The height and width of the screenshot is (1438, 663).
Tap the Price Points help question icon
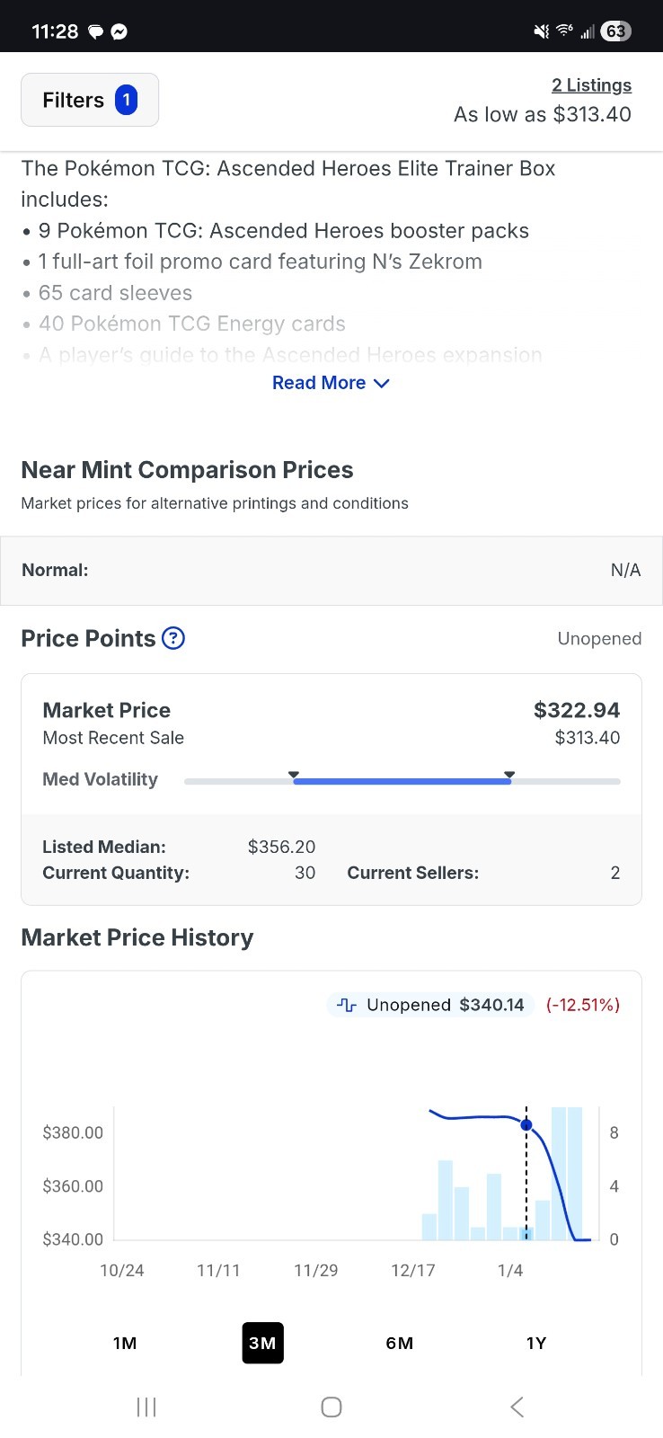click(173, 639)
